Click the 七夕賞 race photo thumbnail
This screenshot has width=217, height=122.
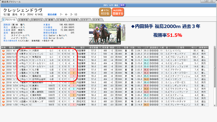click(x=109, y=34)
